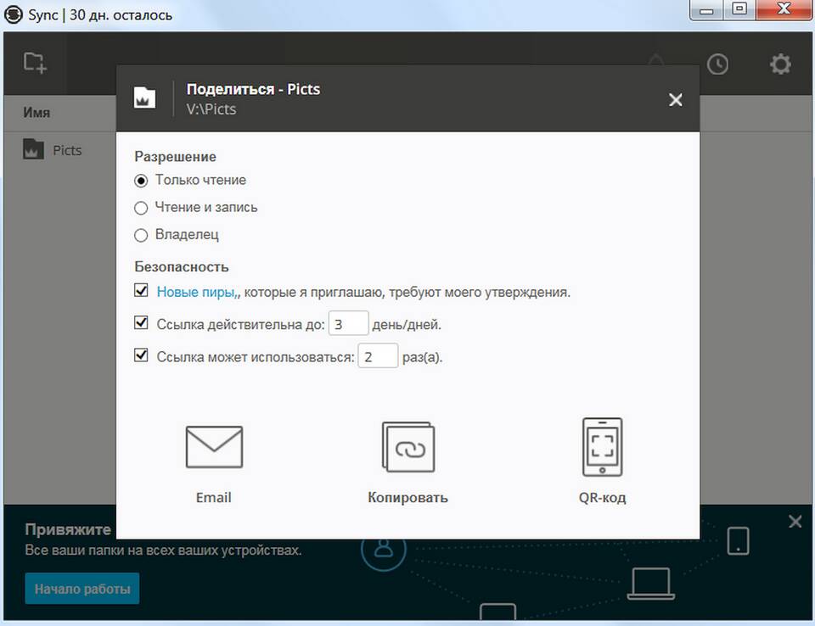
Task: Click the add folder icon
Action: 36,63
